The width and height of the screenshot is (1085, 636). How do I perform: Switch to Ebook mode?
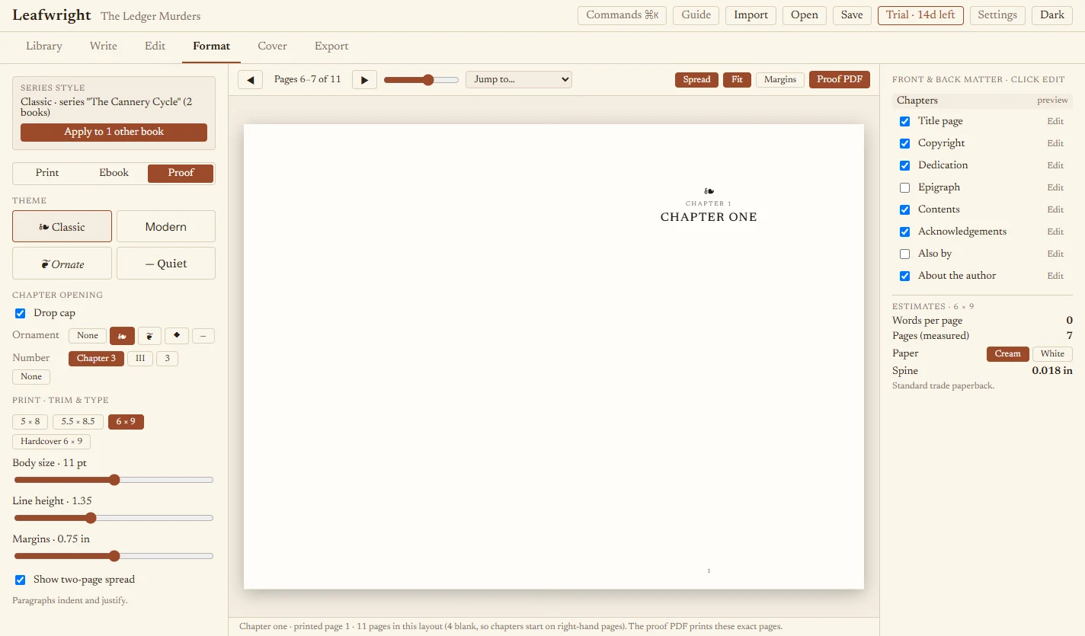tap(114, 173)
